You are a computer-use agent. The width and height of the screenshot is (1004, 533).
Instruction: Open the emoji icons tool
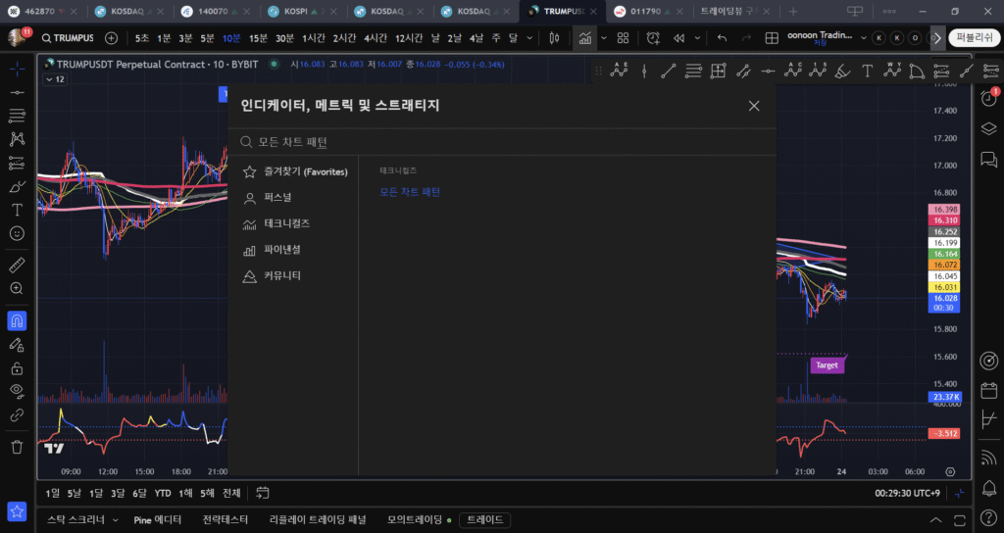click(x=17, y=233)
